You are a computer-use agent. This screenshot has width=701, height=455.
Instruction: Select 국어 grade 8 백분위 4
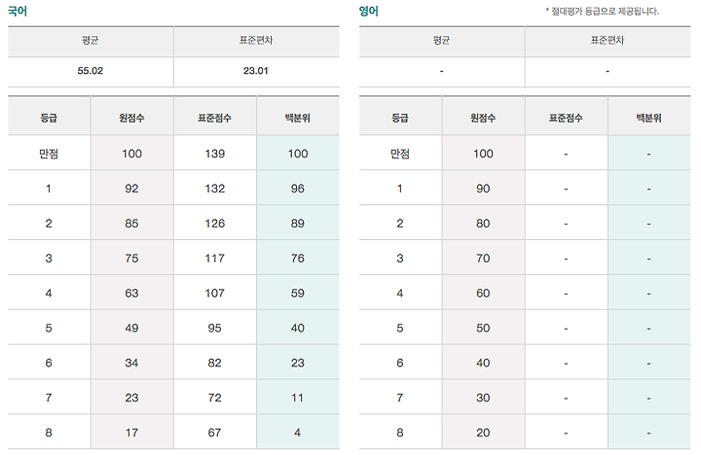click(x=298, y=433)
